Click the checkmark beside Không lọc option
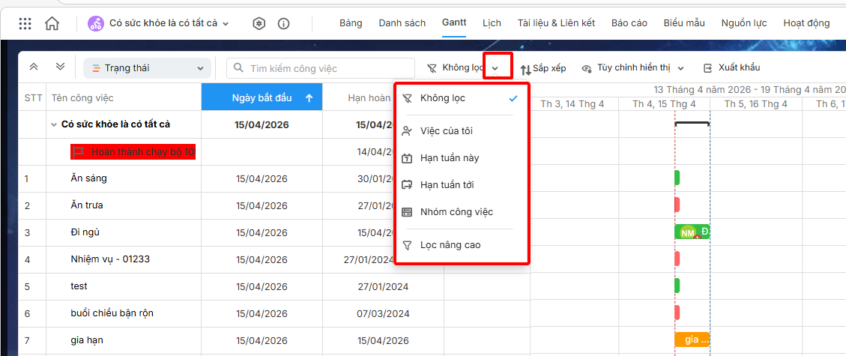 [x=513, y=99]
